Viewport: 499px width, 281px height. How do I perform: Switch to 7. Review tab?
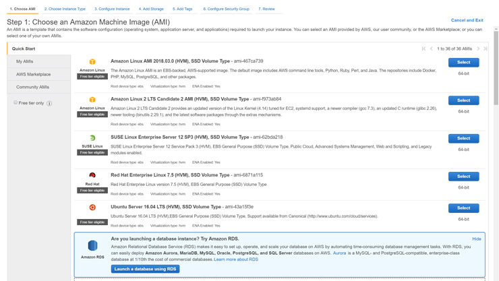click(x=266, y=9)
